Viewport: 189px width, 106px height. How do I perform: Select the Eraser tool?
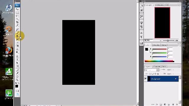click(x=17, y=42)
